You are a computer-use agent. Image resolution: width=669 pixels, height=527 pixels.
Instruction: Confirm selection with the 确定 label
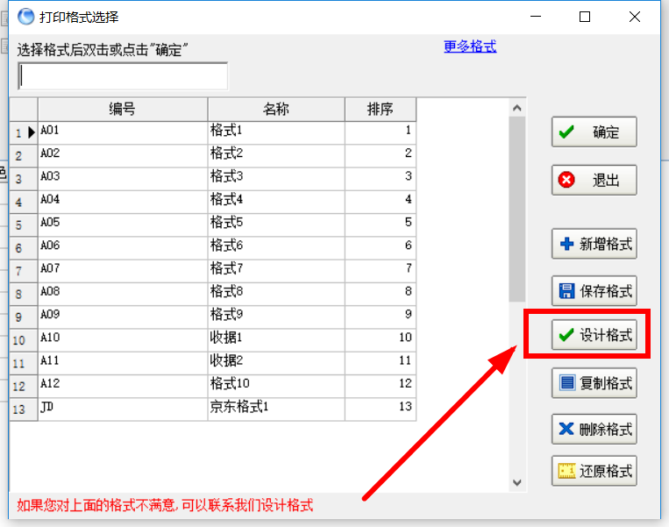point(605,132)
